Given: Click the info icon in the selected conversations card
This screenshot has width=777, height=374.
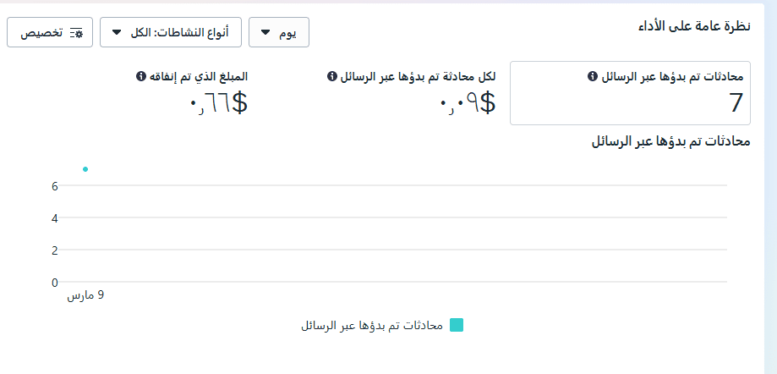Looking at the screenshot, I should coord(591,76).
